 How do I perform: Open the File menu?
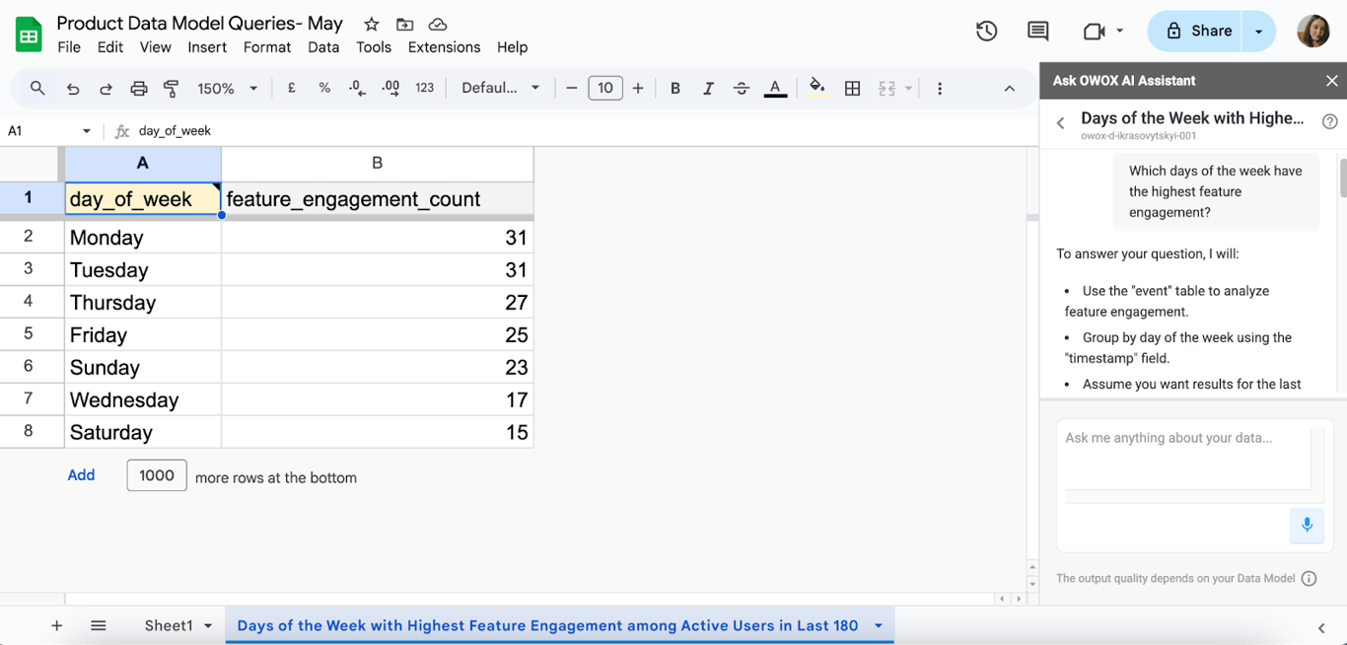tap(69, 47)
